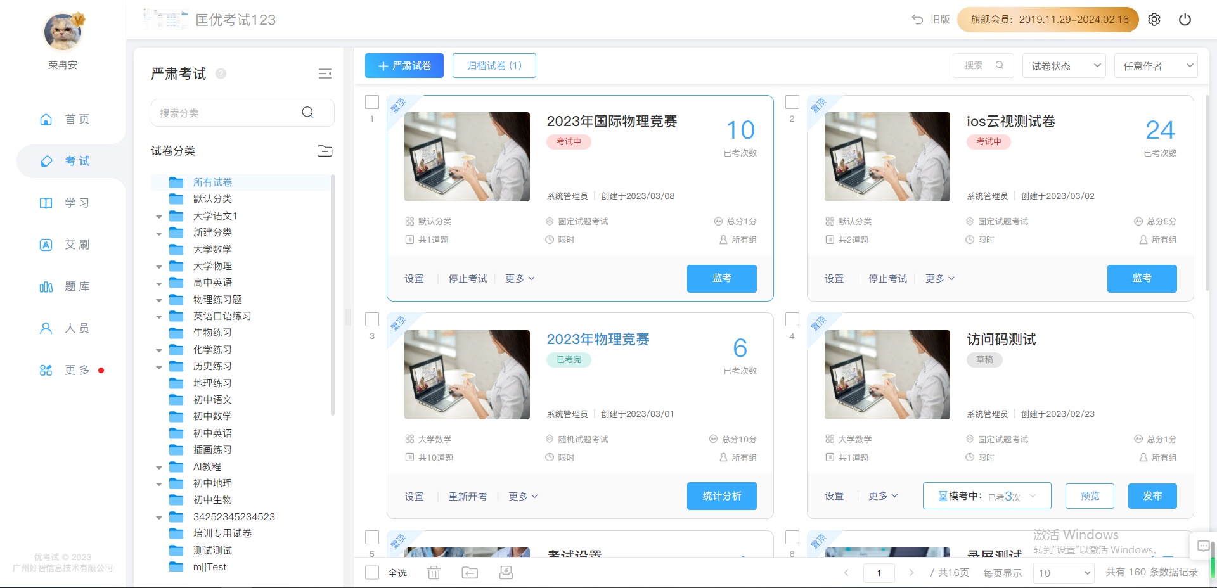Screen dimensions: 1217x588
Task: Click 重新开考 on 2023年物理竞赛 card
Action: tap(468, 497)
